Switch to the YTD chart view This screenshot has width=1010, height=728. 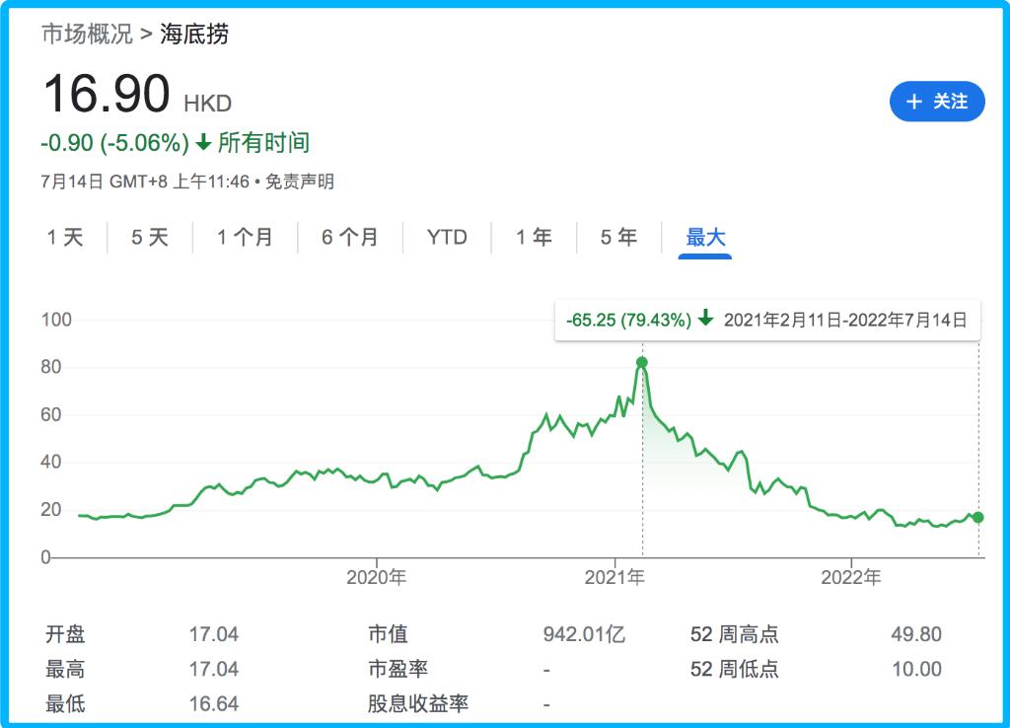pyautogui.click(x=447, y=237)
